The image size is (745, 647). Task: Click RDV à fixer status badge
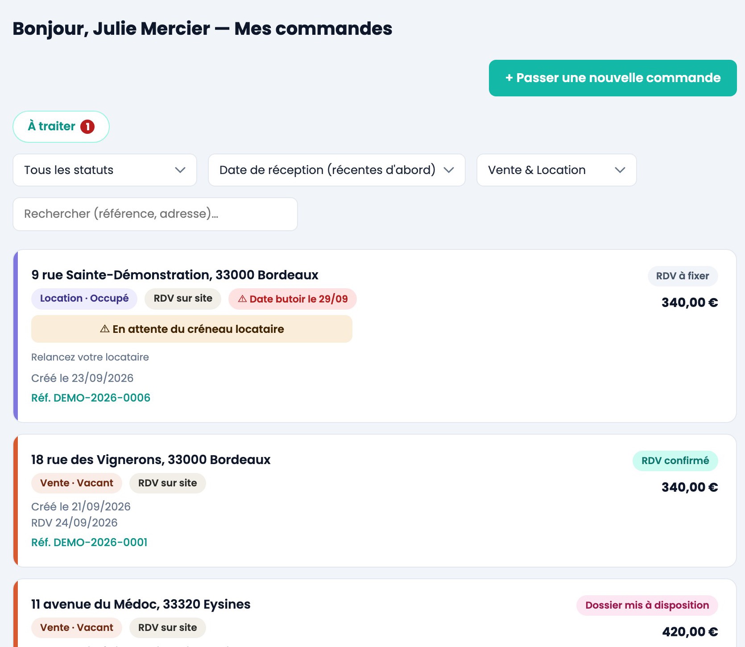coord(683,276)
